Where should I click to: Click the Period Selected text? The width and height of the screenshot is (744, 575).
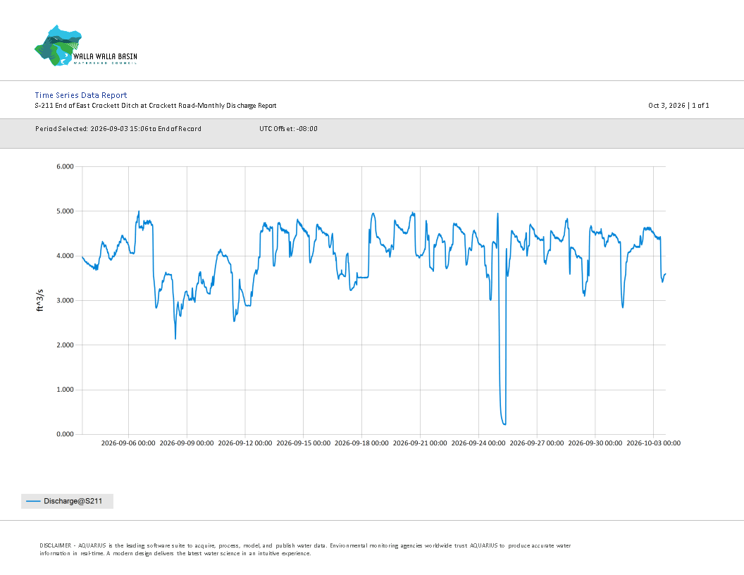(118, 128)
